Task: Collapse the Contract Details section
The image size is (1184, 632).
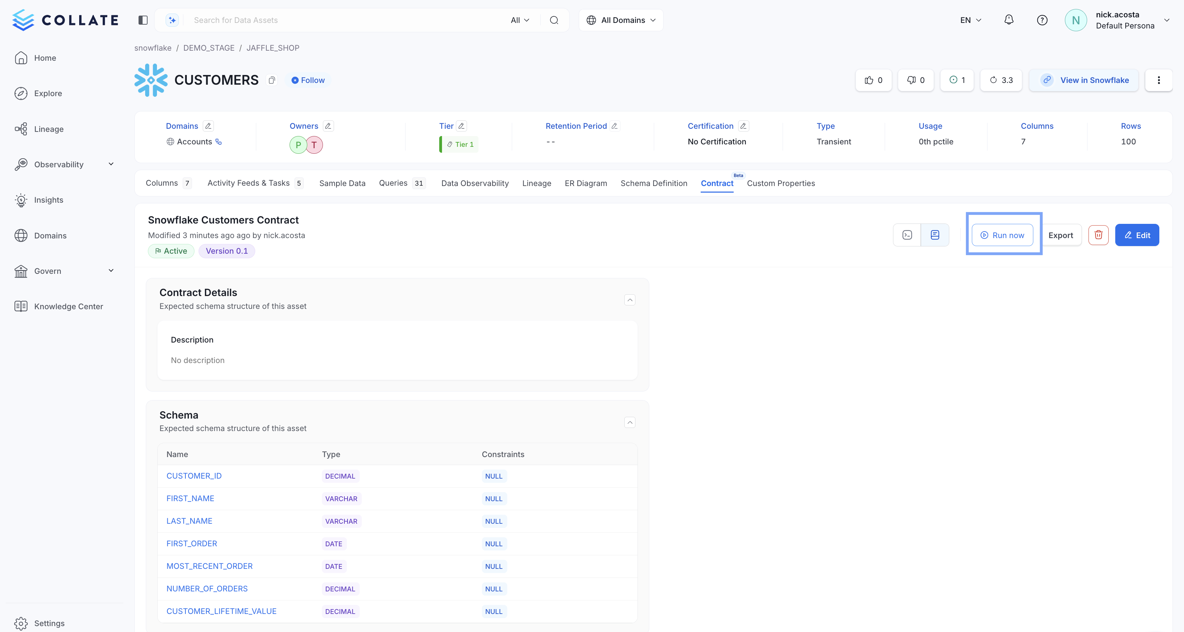Action: 630,300
